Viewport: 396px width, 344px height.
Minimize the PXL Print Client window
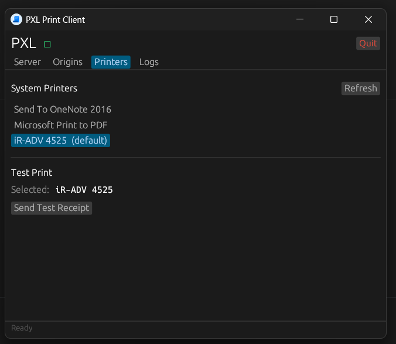pos(300,19)
